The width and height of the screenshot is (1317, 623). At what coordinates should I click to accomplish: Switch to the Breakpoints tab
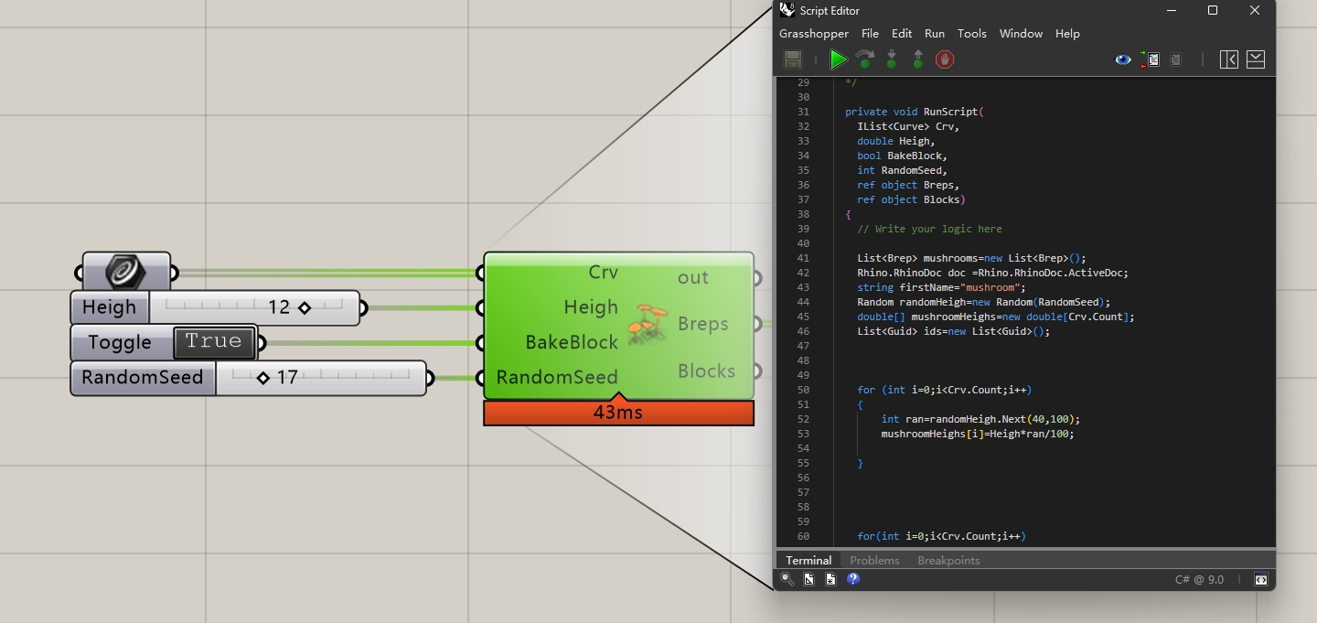click(x=948, y=560)
